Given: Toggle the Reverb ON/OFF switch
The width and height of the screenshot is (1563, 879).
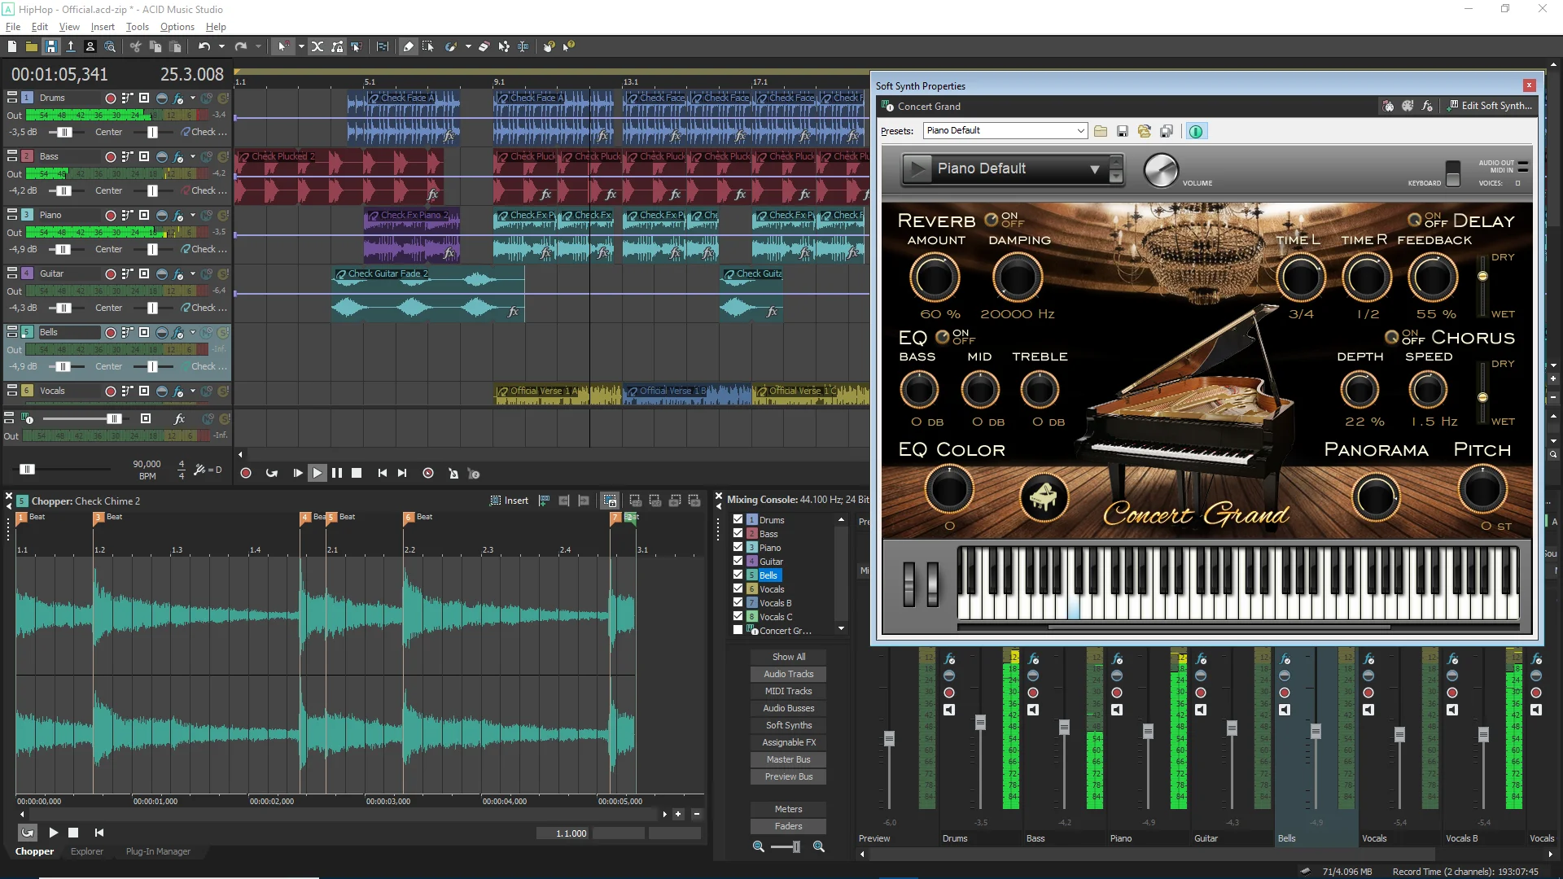Looking at the screenshot, I should (x=992, y=220).
